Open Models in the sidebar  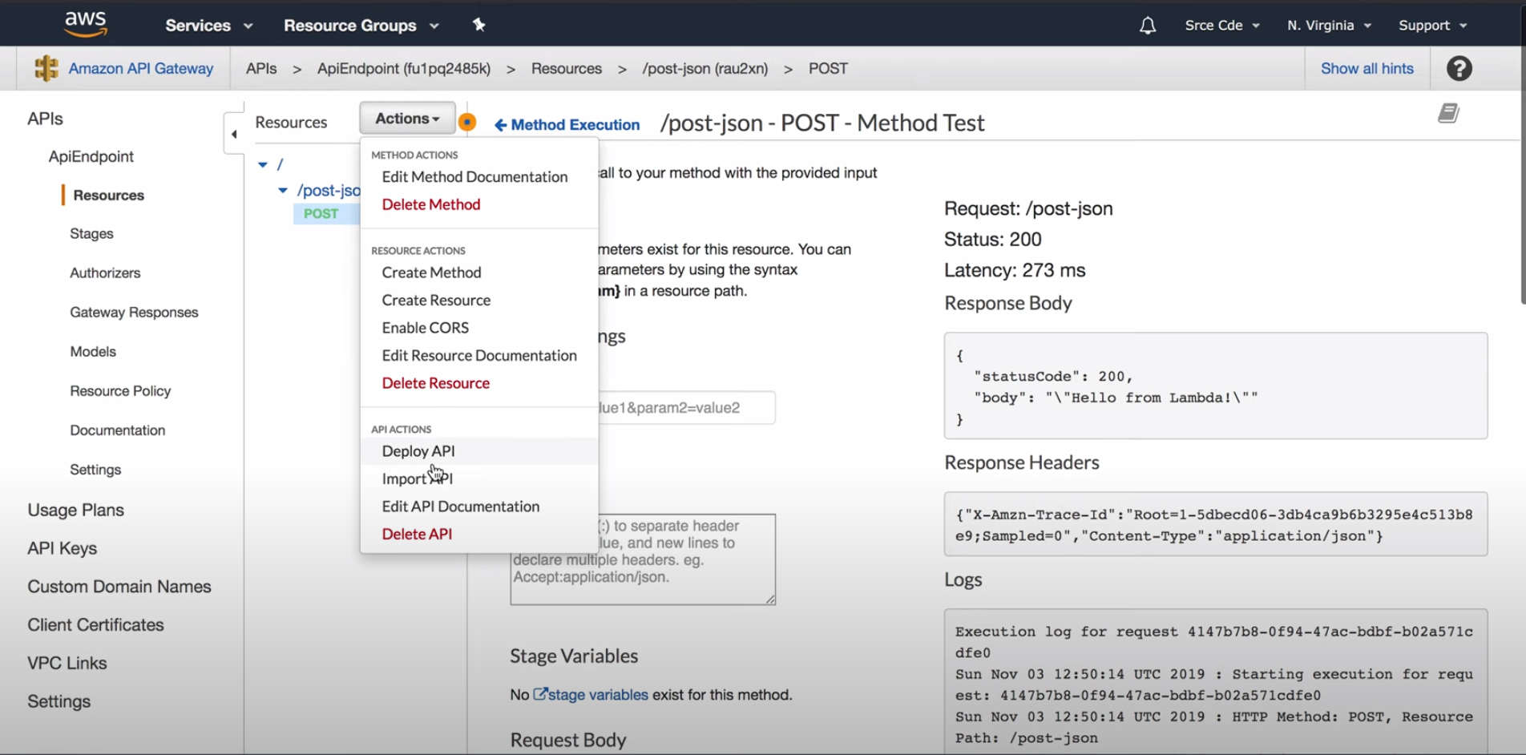pos(93,352)
